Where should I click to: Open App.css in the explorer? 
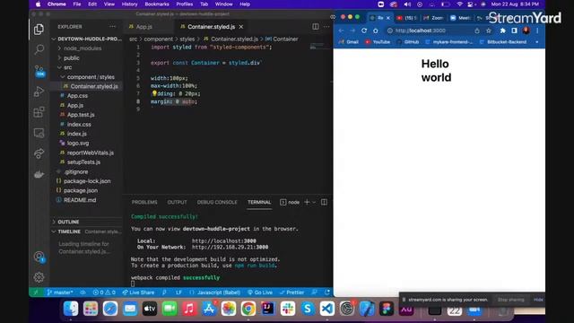pyautogui.click(x=77, y=96)
